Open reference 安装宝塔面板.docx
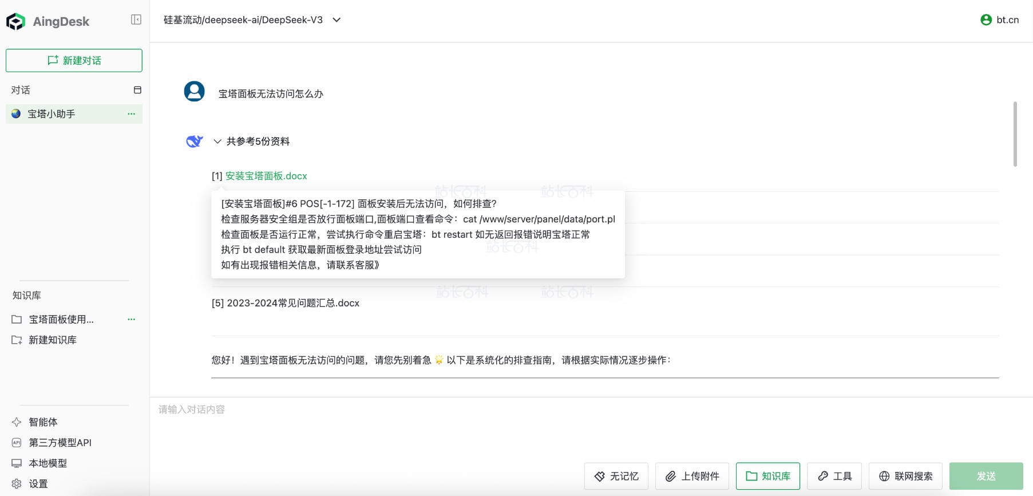1033x496 pixels. [x=266, y=176]
